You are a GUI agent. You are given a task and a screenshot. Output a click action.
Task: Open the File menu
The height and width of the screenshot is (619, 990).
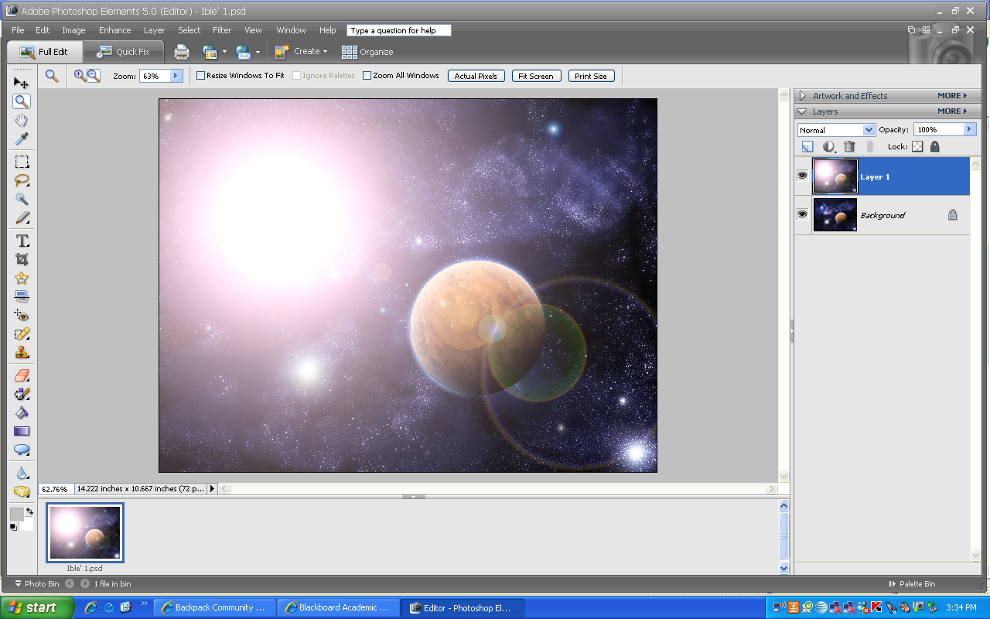click(18, 30)
